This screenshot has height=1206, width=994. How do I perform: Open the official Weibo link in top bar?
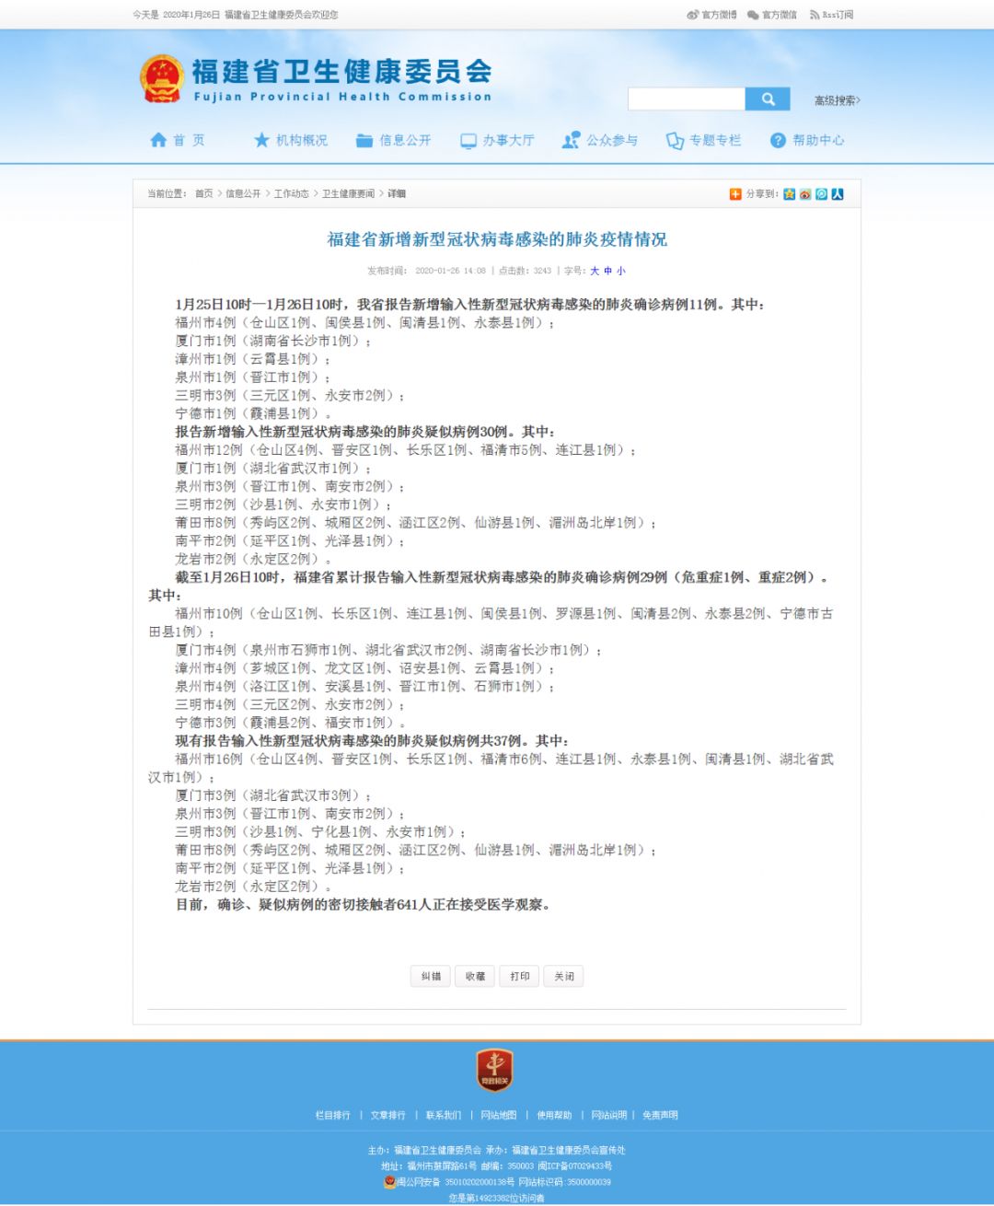click(x=712, y=15)
